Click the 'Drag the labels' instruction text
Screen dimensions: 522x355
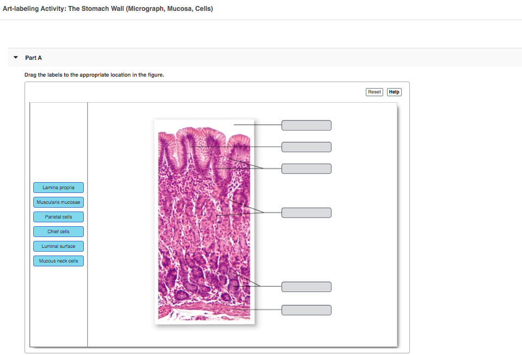coord(94,75)
